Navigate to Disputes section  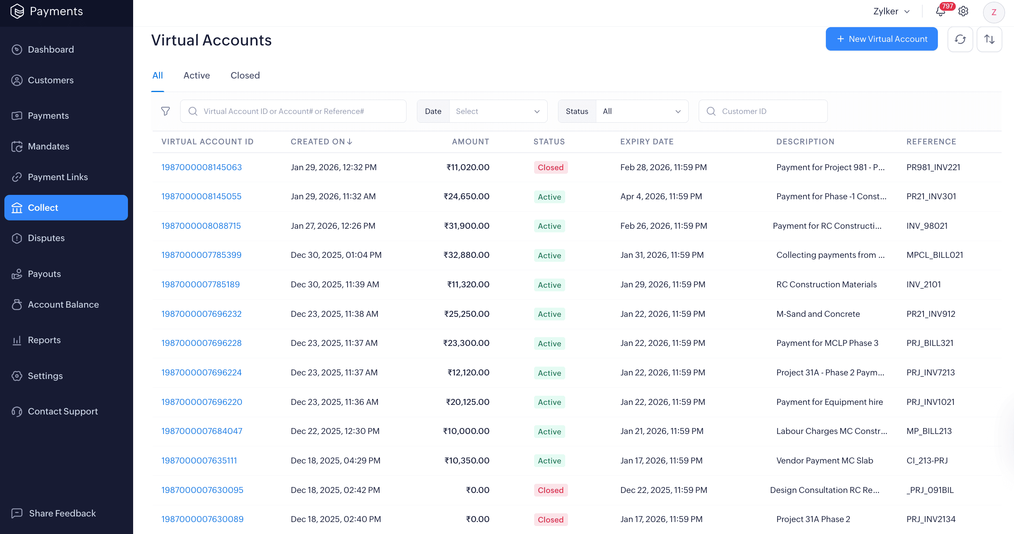46,238
